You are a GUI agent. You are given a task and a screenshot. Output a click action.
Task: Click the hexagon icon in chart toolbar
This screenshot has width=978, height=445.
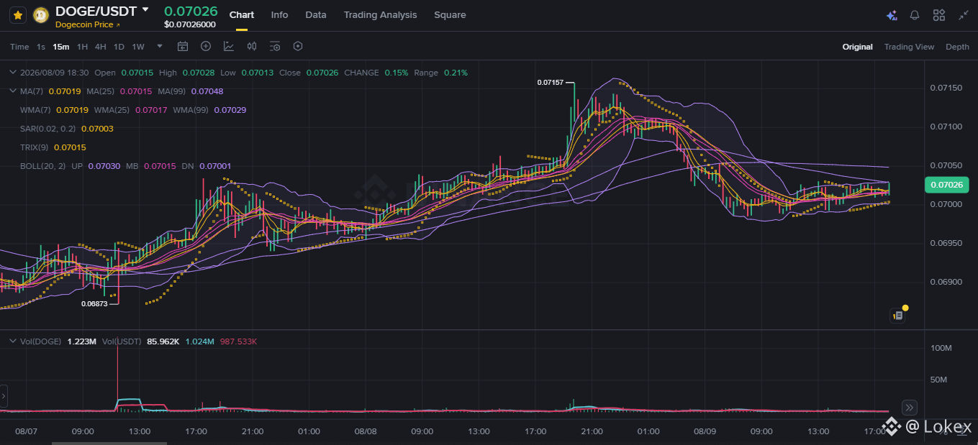(x=298, y=47)
